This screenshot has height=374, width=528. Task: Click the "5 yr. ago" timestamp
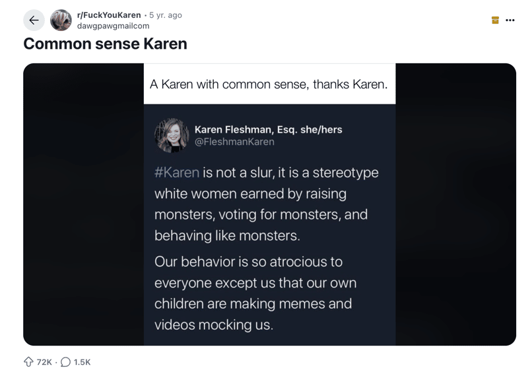pos(166,15)
